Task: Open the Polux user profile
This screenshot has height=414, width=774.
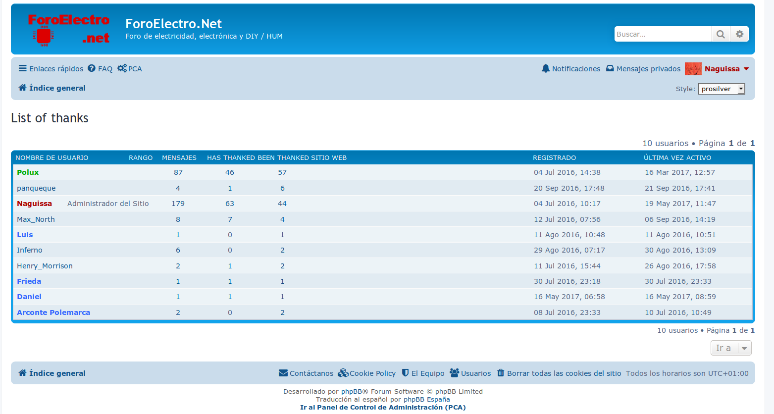Action: [x=28, y=172]
